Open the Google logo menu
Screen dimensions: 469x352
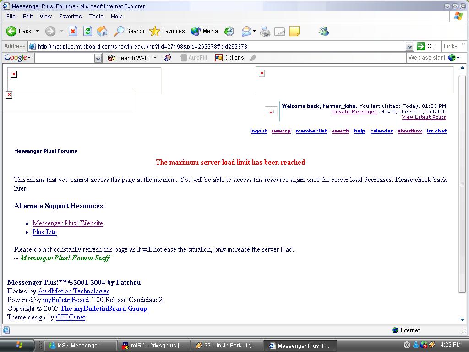coord(17,58)
